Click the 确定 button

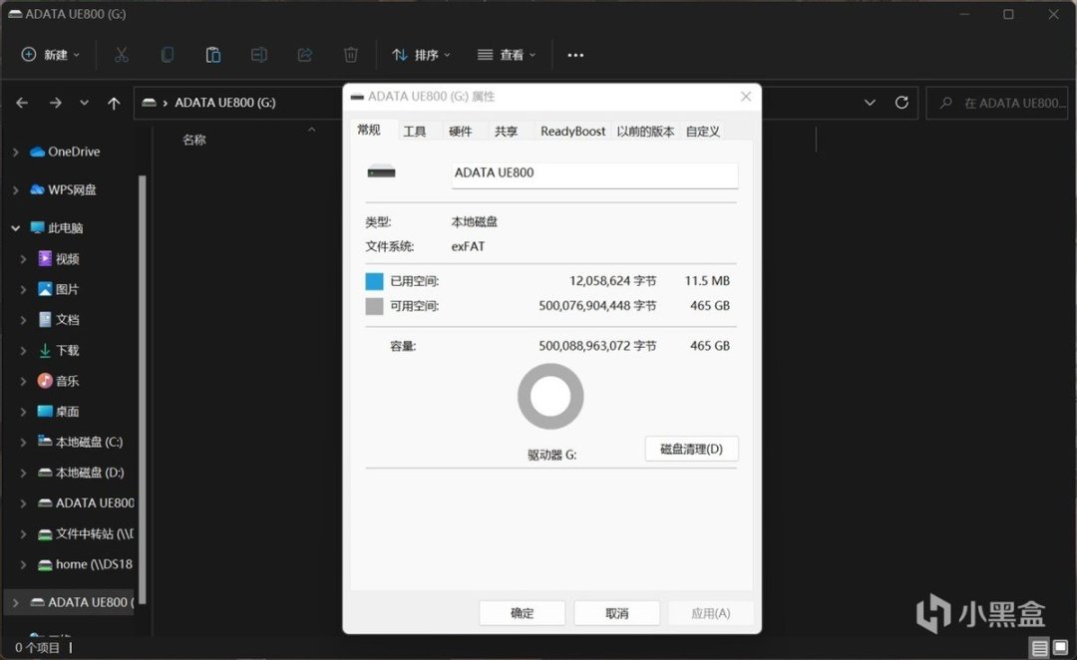point(522,613)
